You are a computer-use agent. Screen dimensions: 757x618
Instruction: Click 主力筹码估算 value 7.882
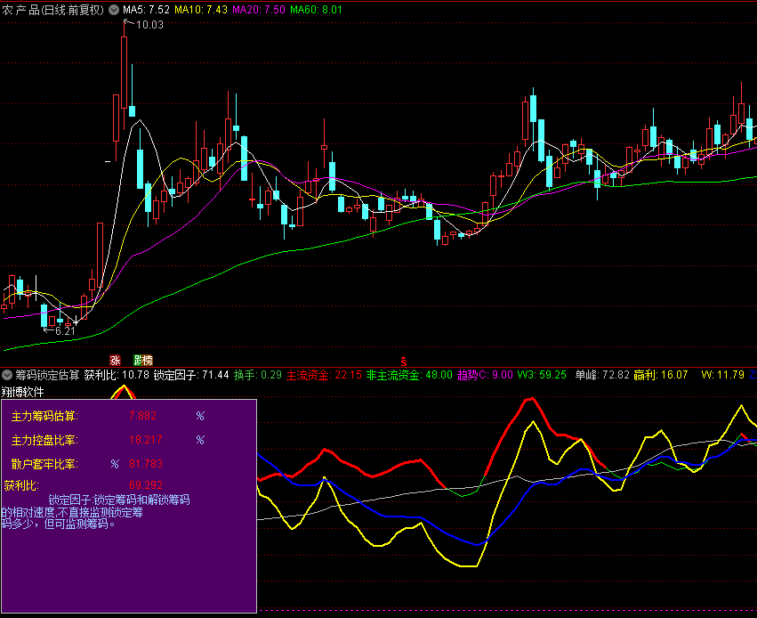pyautogui.click(x=142, y=416)
